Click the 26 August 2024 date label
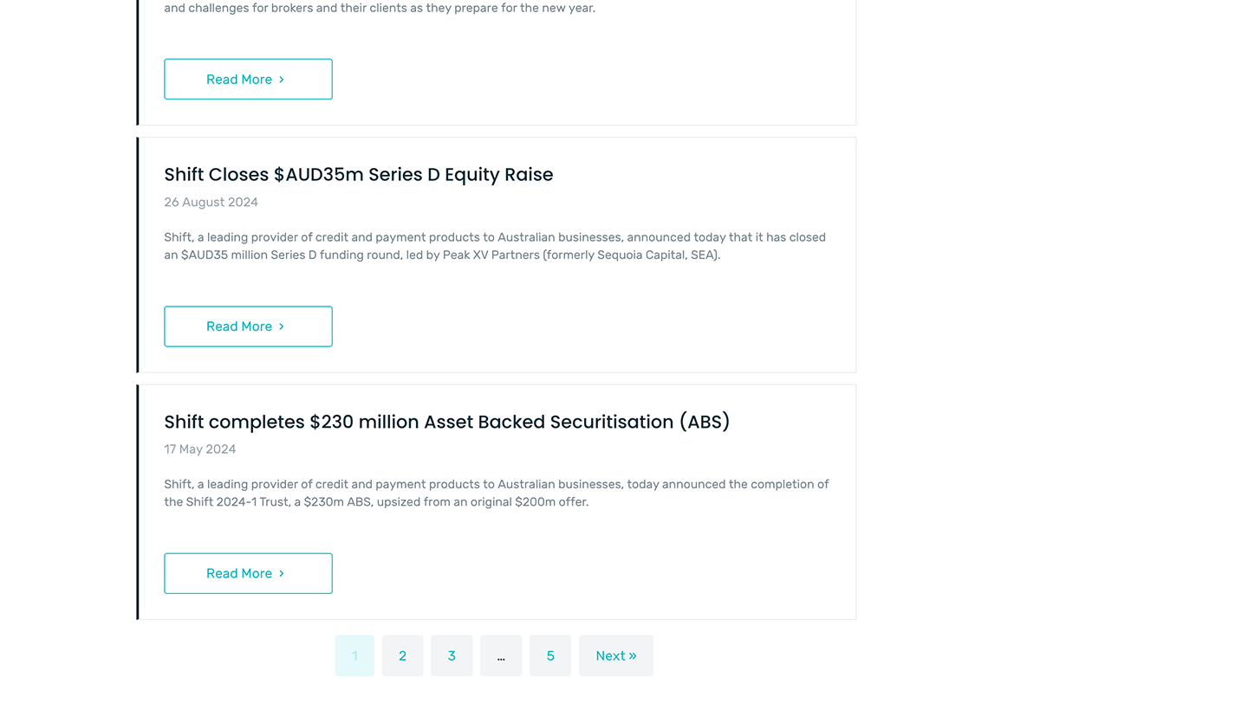 [x=211, y=202]
